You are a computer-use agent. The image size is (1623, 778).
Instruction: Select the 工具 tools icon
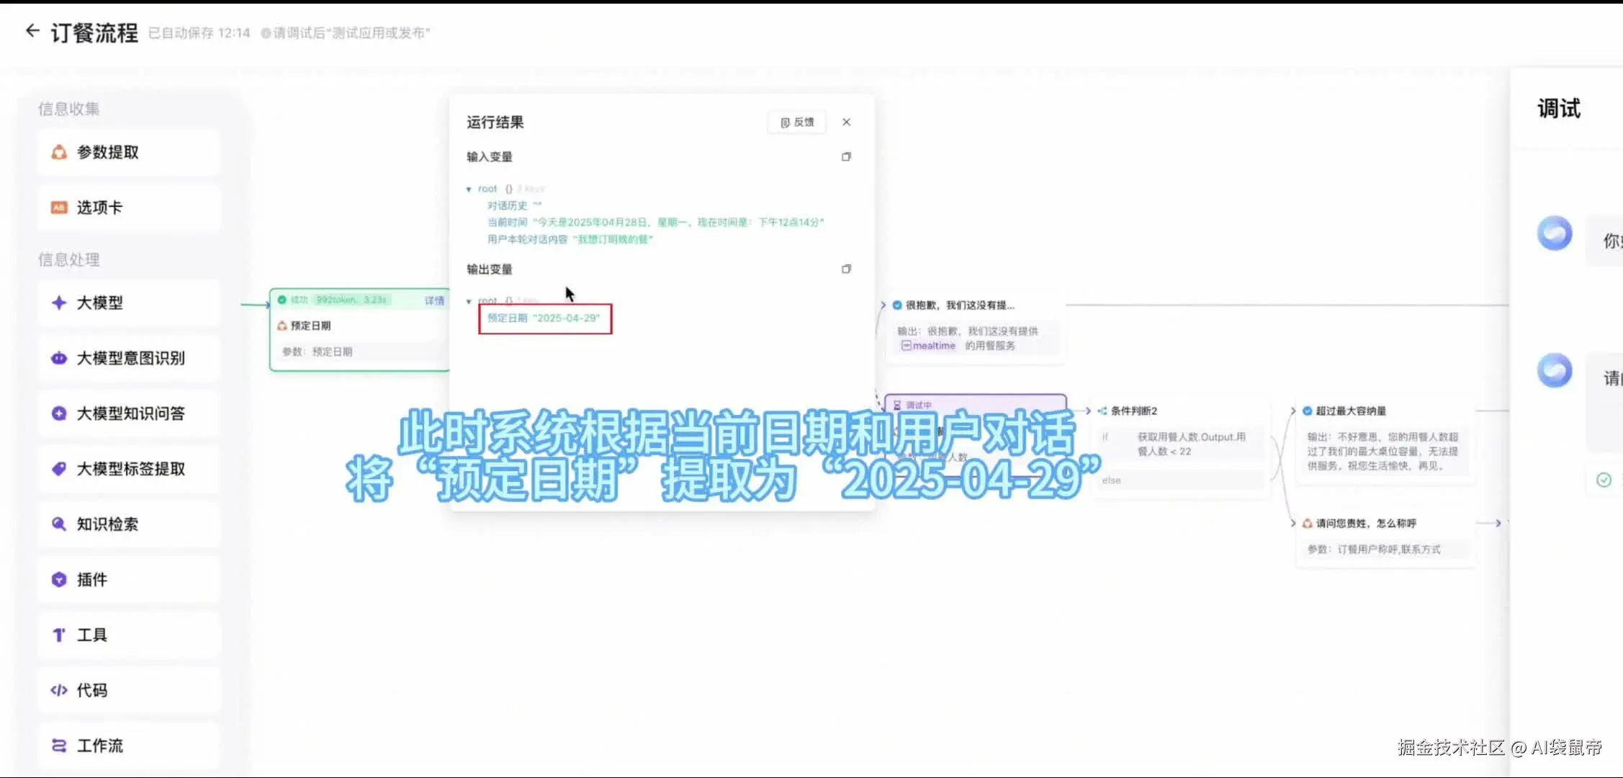[x=58, y=635]
